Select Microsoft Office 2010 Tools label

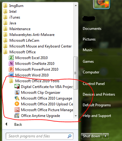[37, 81]
